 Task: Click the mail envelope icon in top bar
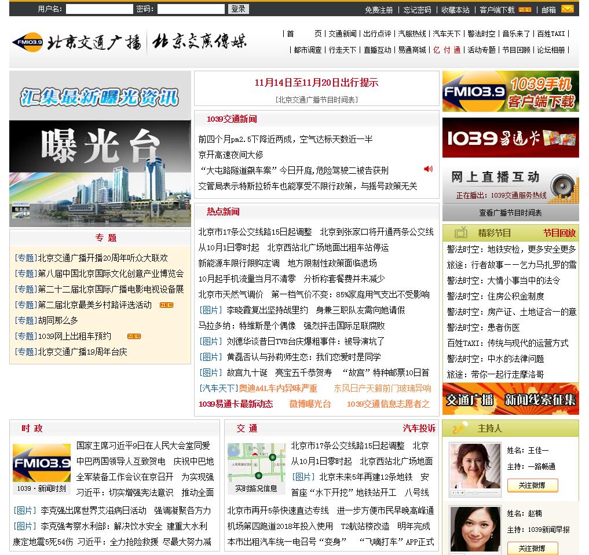567,9
